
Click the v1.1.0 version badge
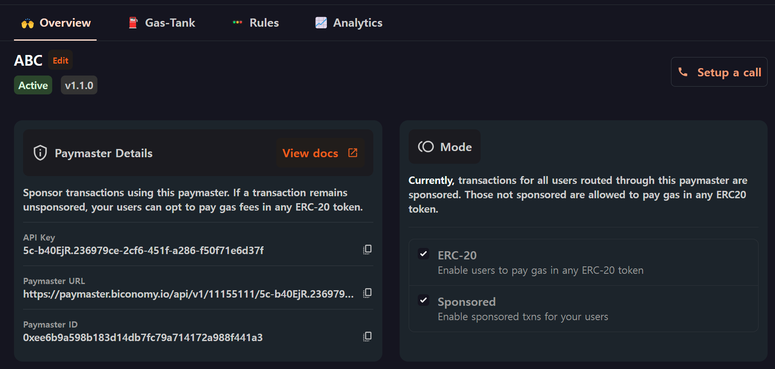[79, 85]
